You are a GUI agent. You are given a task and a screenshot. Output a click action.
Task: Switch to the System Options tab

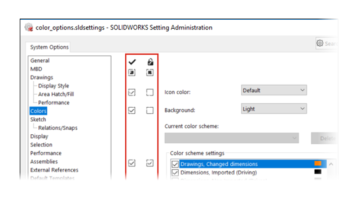49,47
